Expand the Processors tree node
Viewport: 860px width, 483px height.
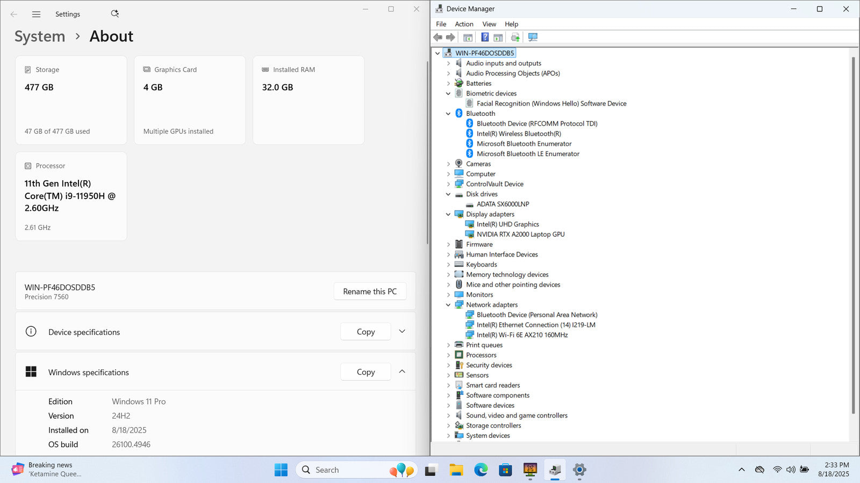pyautogui.click(x=448, y=355)
